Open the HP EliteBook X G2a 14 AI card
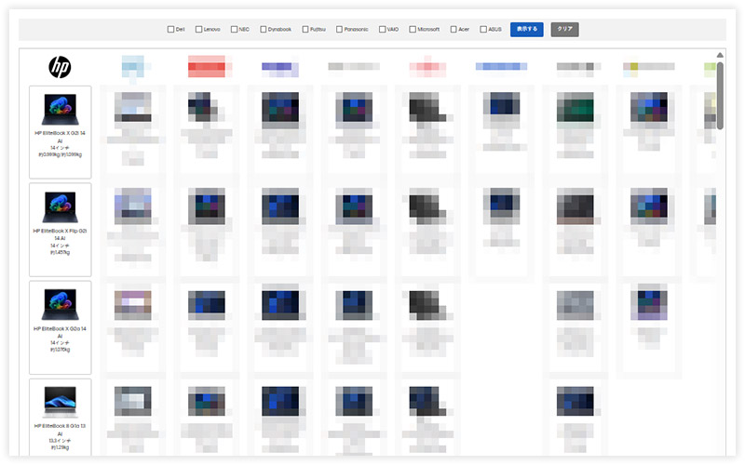The image size is (745, 465). tap(61, 327)
